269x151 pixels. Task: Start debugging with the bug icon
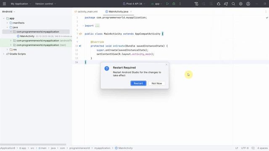click(x=174, y=4)
